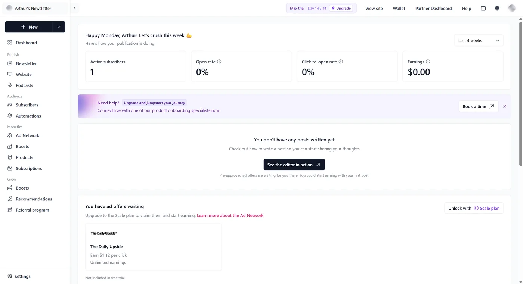Click the Settings gear icon
This screenshot has width=523, height=284.
pos(10,276)
